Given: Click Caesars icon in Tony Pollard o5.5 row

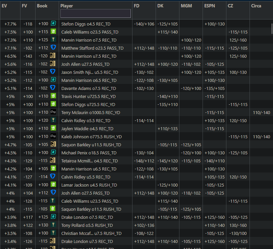Looking at the screenshot, I should click(53, 225).
